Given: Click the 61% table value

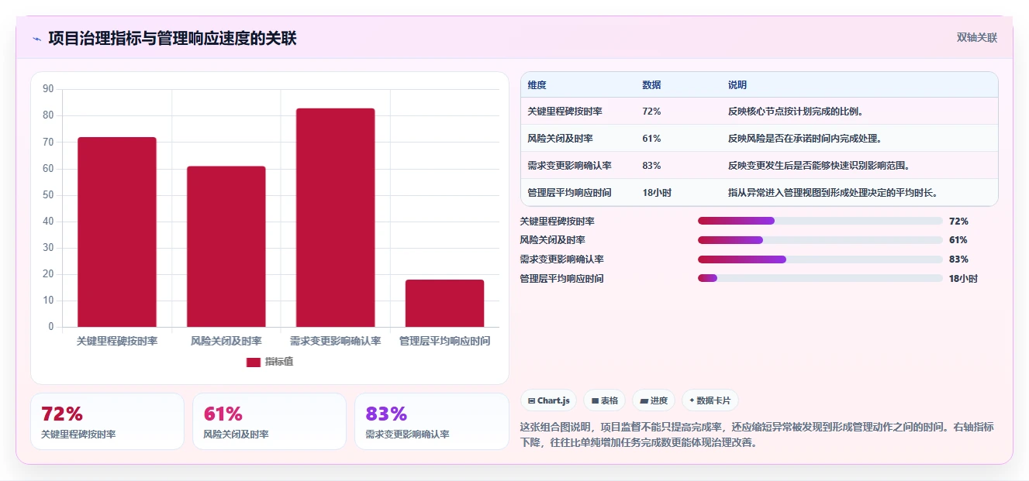Looking at the screenshot, I should (651, 139).
